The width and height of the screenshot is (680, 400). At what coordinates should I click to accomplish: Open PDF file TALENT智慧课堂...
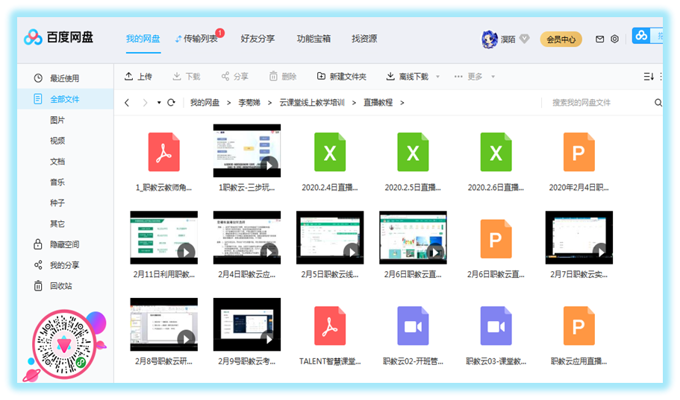click(x=330, y=326)
